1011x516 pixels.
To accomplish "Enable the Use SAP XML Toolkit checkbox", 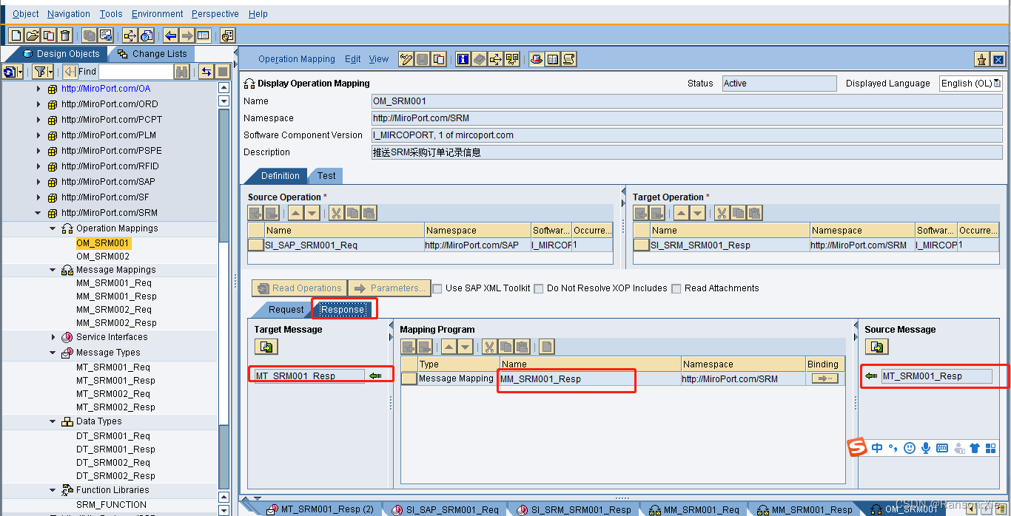I will [437, 288].
